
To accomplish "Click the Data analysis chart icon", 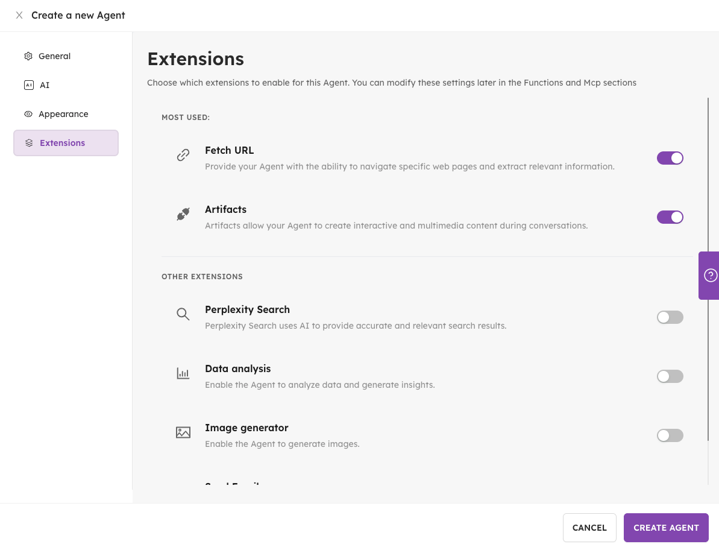I will (x=183, y=373).
